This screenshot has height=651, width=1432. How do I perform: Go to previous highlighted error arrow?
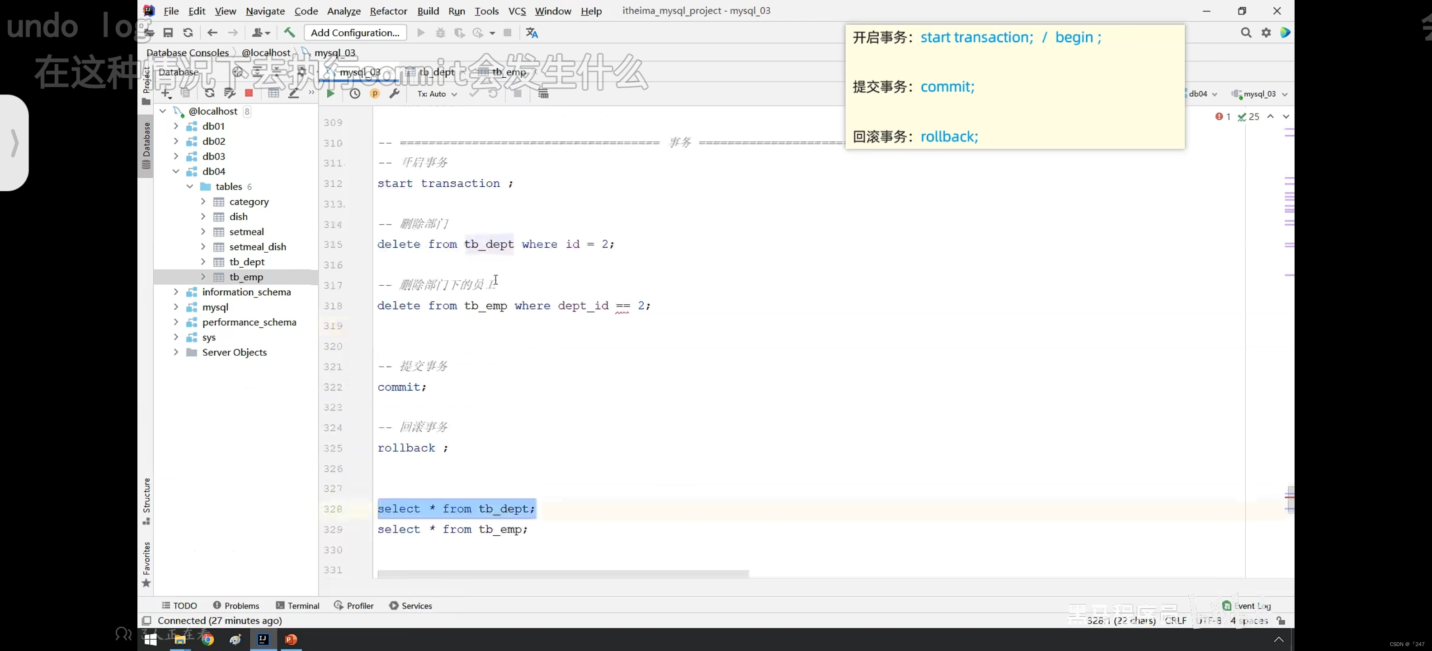click(x=1270, y=117)
